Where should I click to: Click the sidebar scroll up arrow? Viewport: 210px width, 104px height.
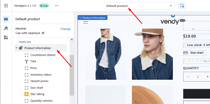coord(72,40)
